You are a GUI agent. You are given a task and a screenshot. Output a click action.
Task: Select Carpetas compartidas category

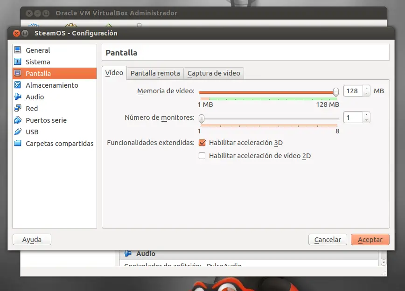tap(55, 143)
